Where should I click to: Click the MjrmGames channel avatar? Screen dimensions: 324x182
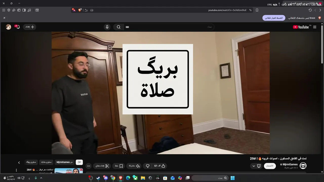click(303, 166)
